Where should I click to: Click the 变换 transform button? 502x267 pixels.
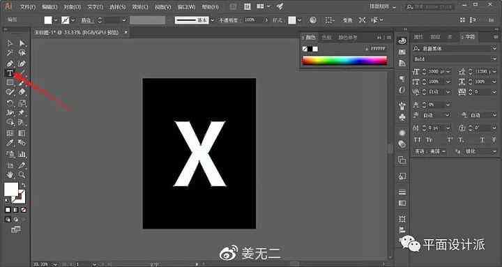pos(347,20)
